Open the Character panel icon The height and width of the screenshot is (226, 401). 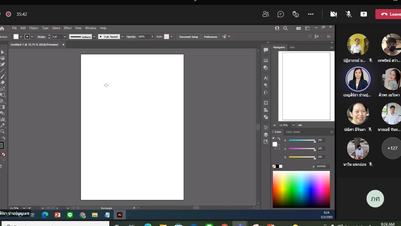pyautogui.click(x=266, y=78)
